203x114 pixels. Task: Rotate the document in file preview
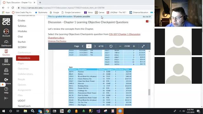coord(111,46)
